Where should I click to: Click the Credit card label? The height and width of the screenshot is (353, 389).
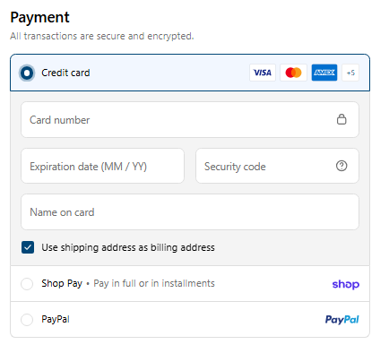65,73
